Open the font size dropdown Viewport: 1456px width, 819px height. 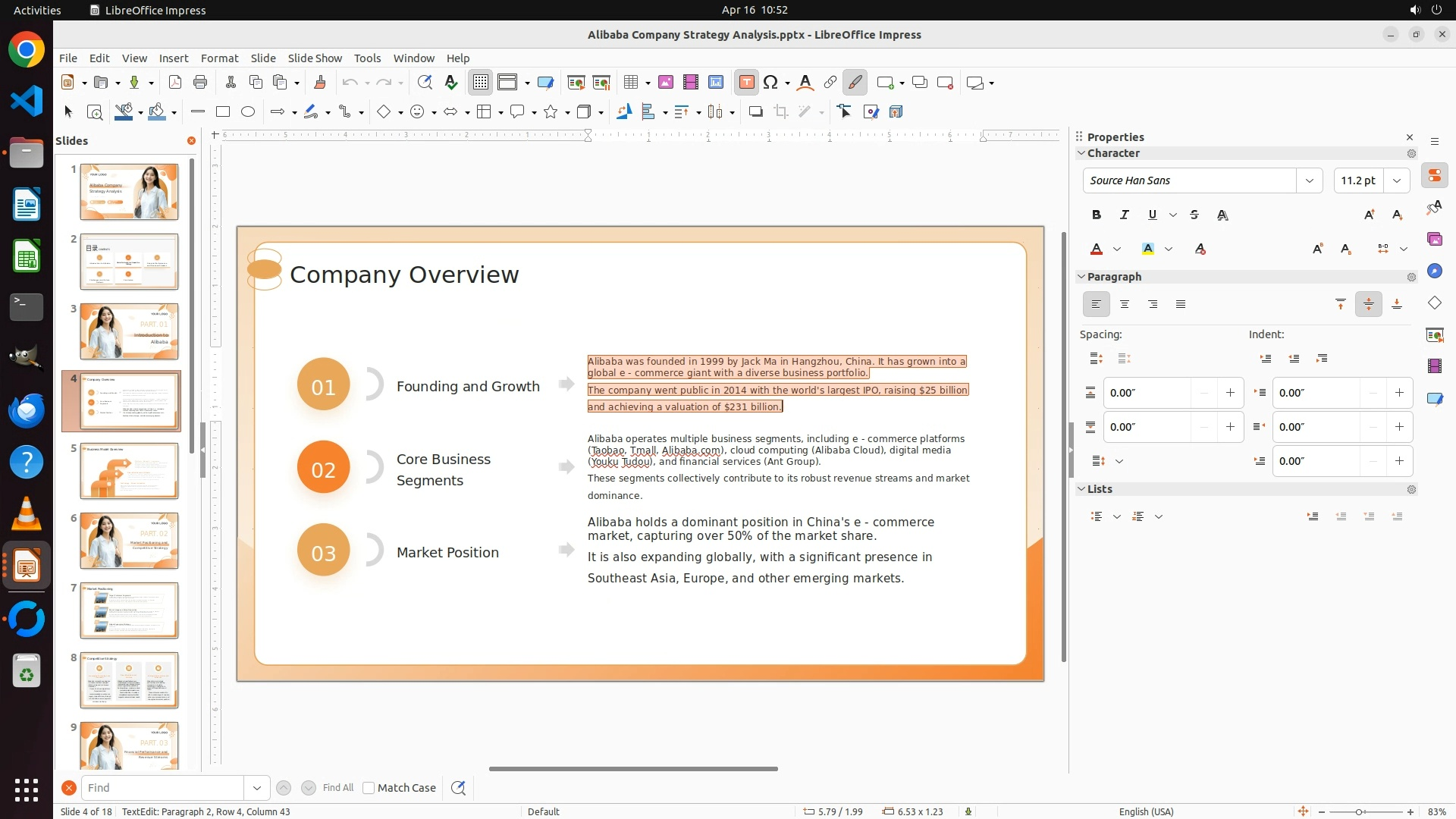pyautogui.click(x=1396, y=180)
